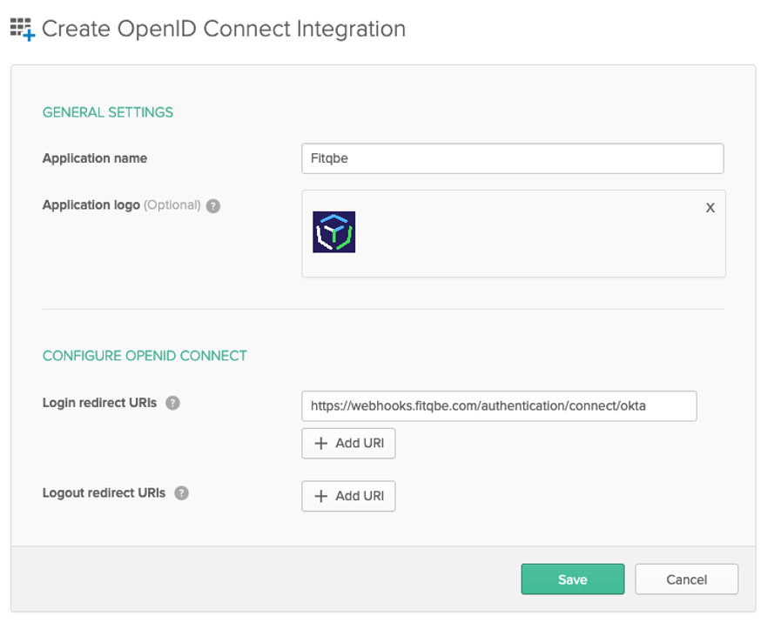Add URI under Logout redirect URIs
The height and width of the screenshot is (636, 781).
click(x=348, y=496)
